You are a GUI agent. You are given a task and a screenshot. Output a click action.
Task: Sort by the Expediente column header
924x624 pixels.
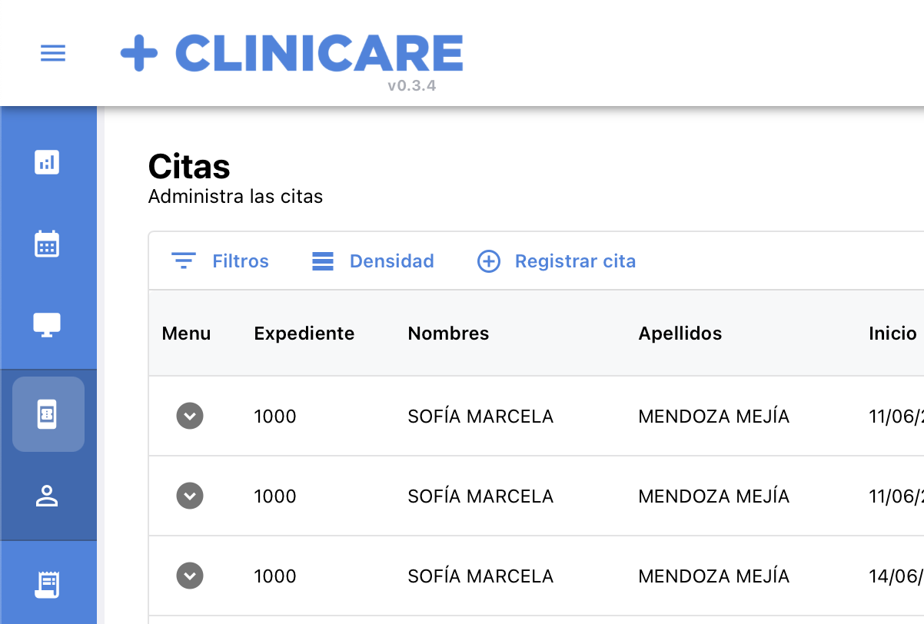tap(304, 334)
